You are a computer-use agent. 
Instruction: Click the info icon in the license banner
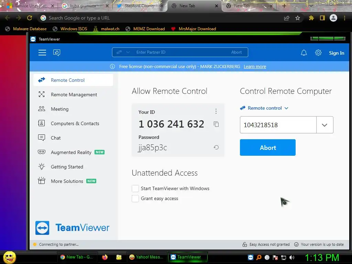coord(112,66)
